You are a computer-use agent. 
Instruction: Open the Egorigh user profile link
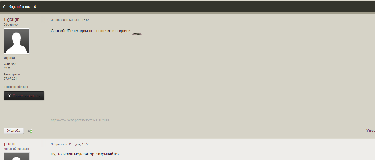[x=12, y=19]
